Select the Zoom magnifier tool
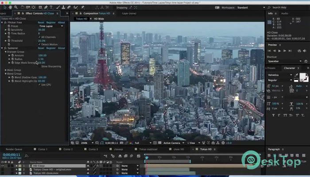Screen dimensions: 310x177 click(15, 8)
